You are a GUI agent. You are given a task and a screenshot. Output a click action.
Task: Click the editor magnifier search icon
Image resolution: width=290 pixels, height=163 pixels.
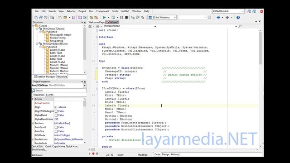click(x=240, y=26)
